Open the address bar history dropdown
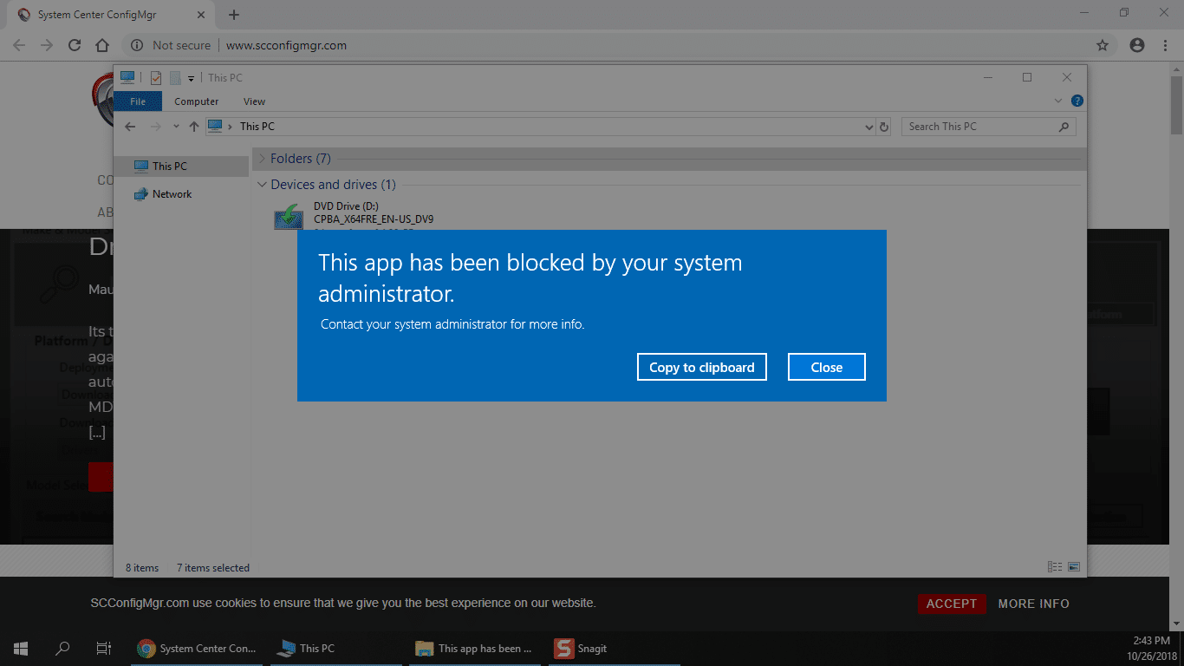 [x=869, y=127]
